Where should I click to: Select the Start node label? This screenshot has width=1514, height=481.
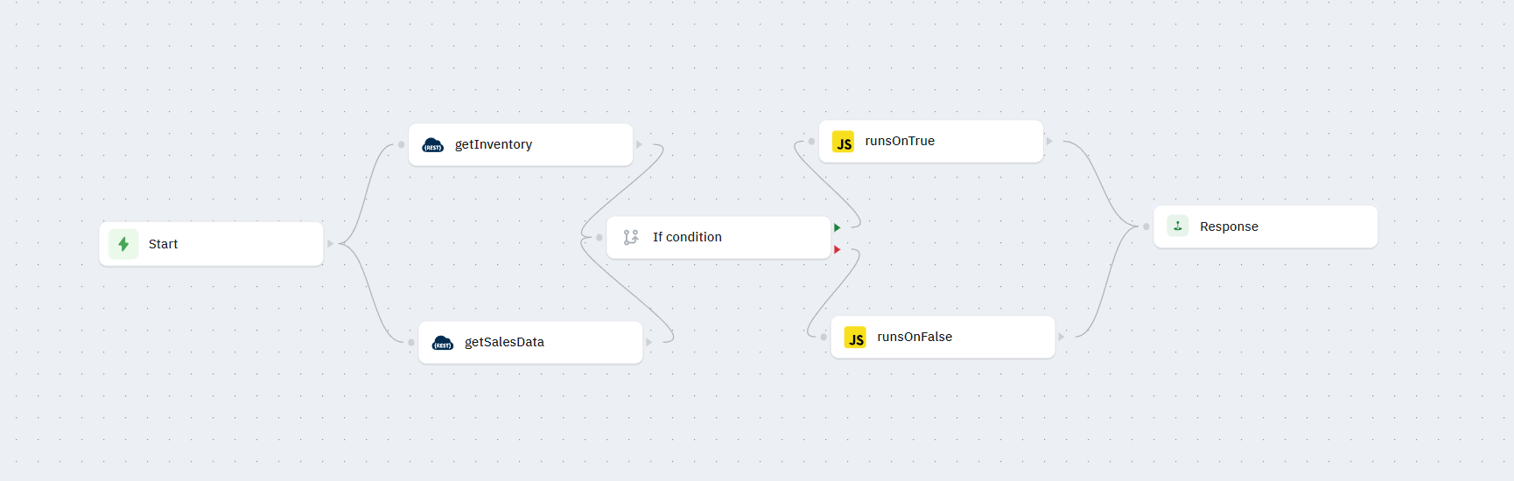click(x=163, y=244)
